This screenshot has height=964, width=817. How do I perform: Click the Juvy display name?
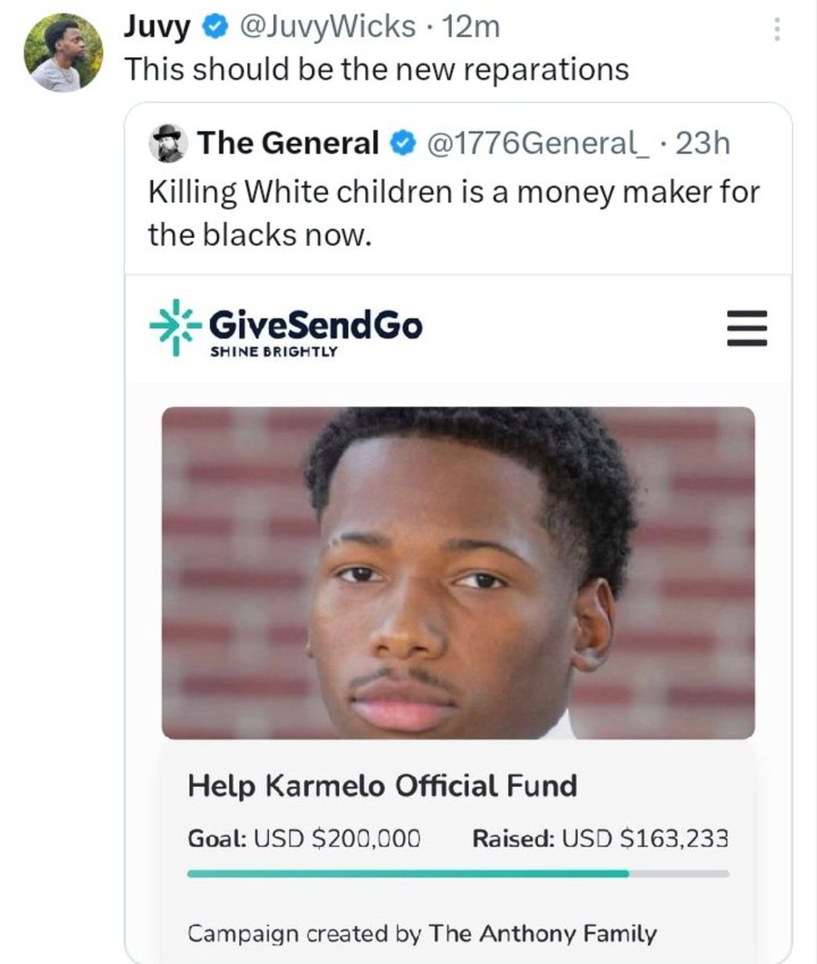coord(157,27)
